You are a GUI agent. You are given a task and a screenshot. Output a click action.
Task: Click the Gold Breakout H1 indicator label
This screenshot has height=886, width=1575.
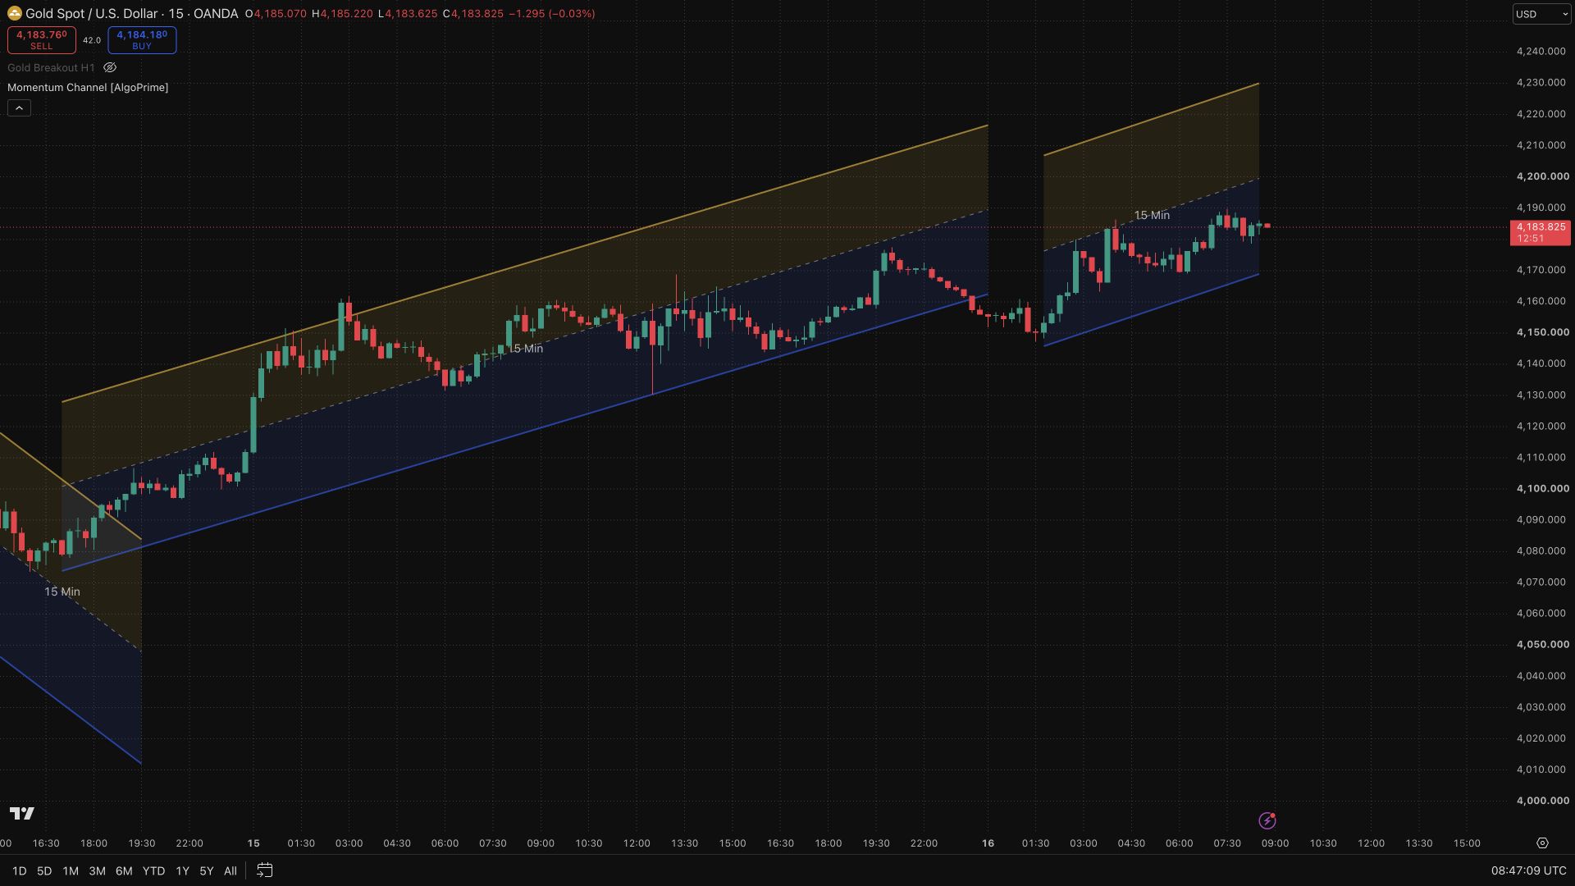click(x=51, y=67)
